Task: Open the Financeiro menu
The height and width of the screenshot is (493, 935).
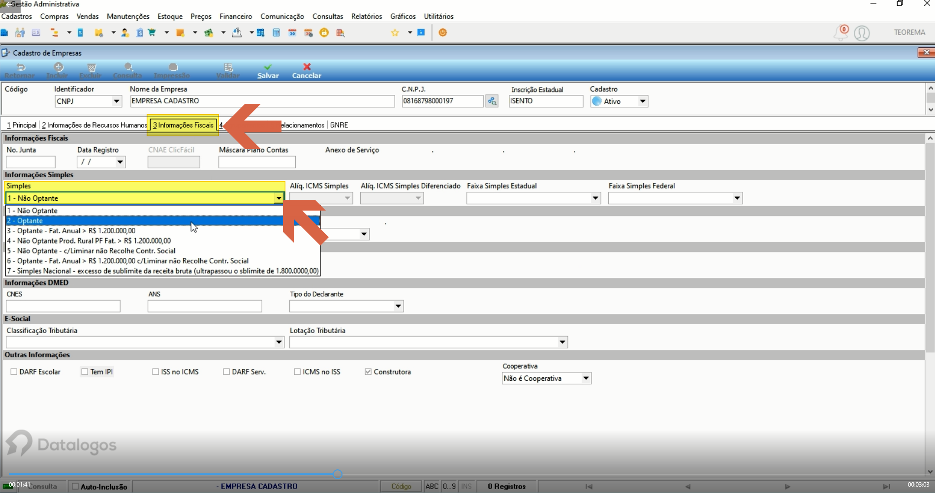Action: 236,16
